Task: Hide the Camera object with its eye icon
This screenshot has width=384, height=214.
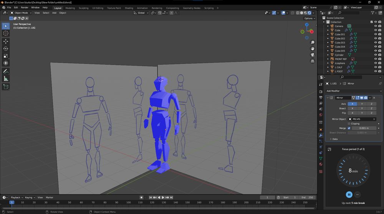Action: [x=376, y=26]
